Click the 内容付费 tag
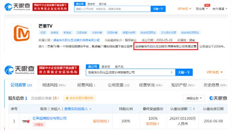This screenshot has width=231, height=132. 97,33
